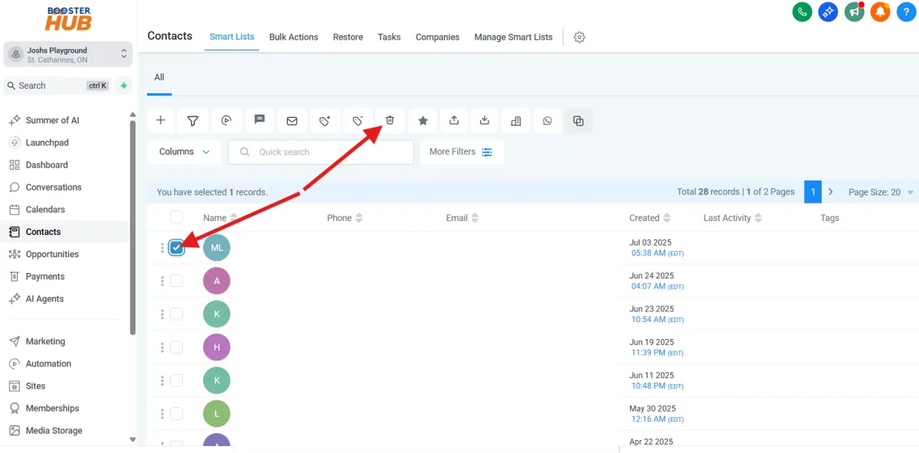The height and width of the screenshot is (453, 919).
Task: Open the Restore tab
Action: pyautogui.click(x=348, y=37)
